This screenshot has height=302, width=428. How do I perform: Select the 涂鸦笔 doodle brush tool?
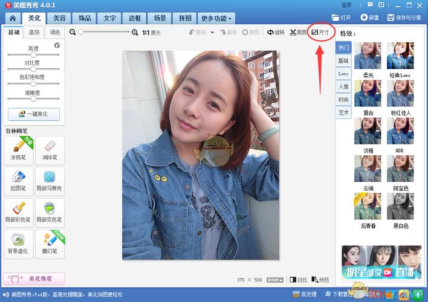(19, 149)
